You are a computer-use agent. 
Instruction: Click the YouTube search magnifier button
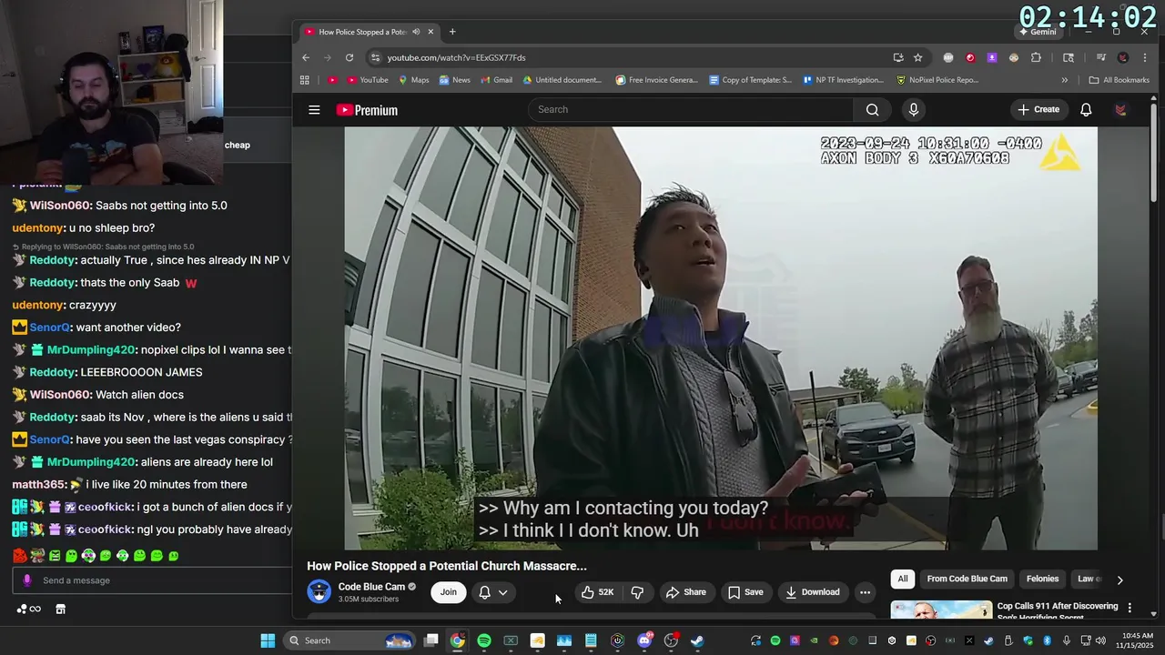click(x=872, y=110)
